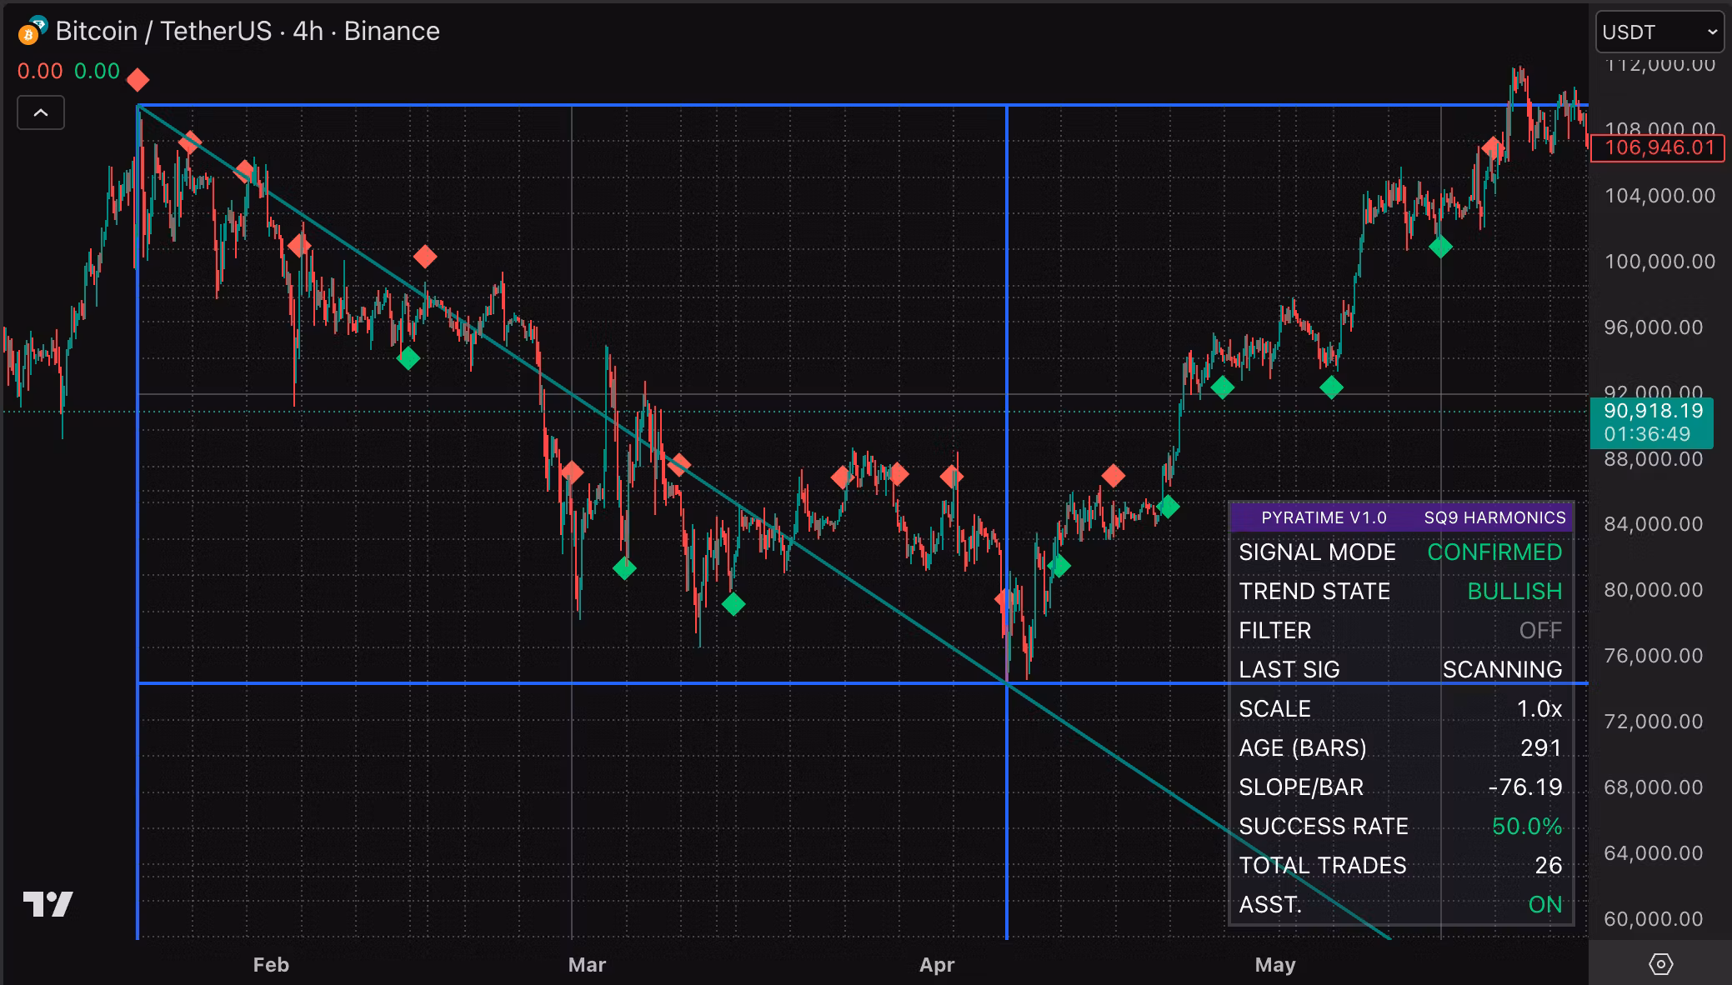Click the green diamond under the mid-February low

pyautogui.click(x=408, y=359)
